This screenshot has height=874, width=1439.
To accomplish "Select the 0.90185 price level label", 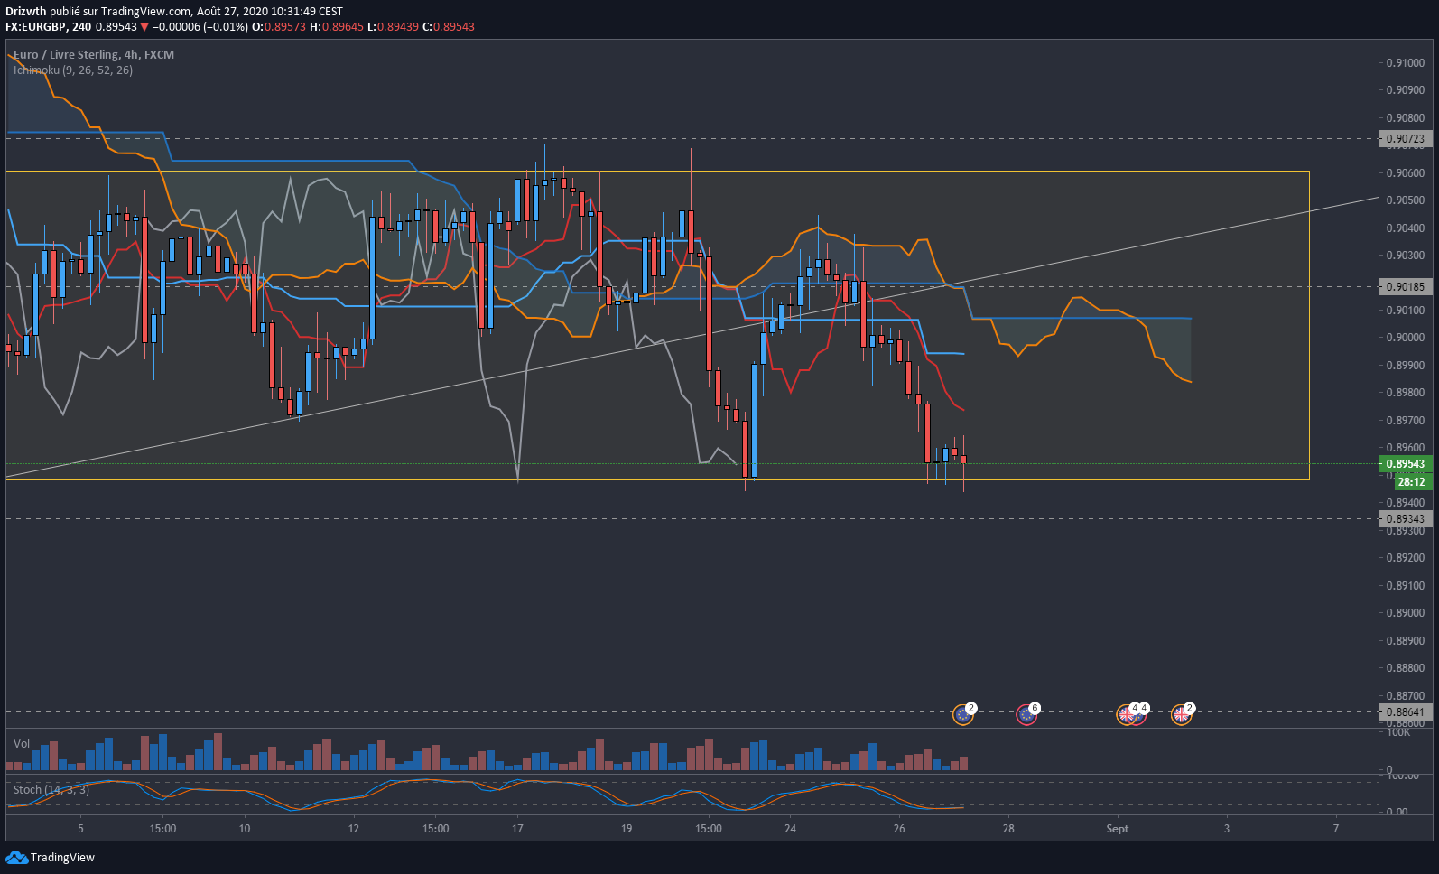I will [1405, 287].
